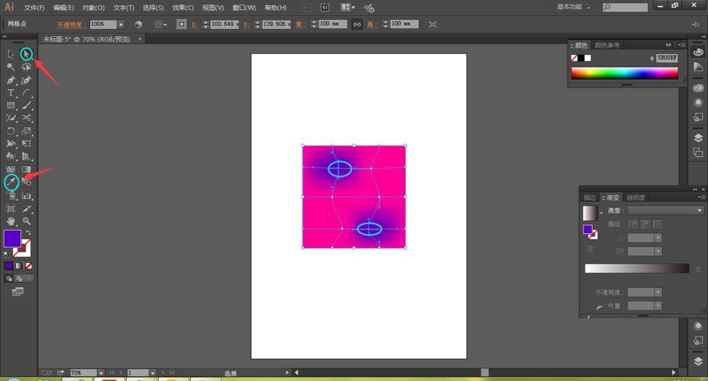Select the Scissors tool
Image resolution: width=708 pixels, height=381 pixels.
pyautogui.click(x=26, y=118)
